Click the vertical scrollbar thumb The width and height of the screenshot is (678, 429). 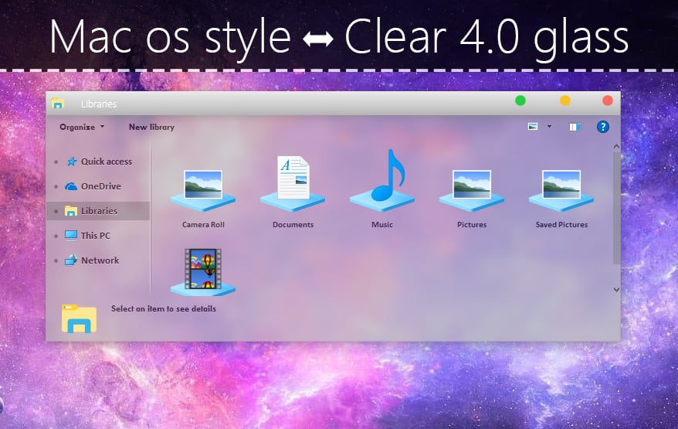pos(616,208)
